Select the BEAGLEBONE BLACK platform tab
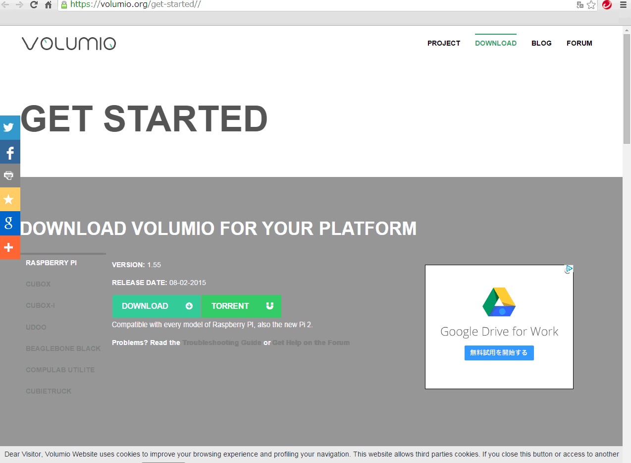 63,348
